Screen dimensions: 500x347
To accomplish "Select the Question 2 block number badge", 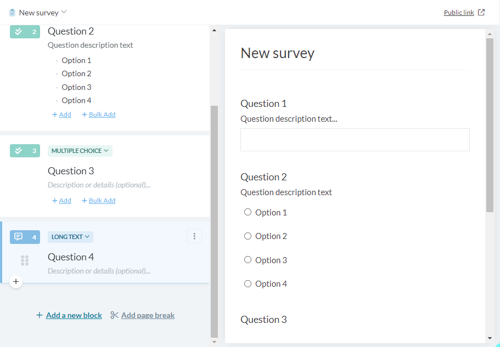I will [x=25, y=31].
